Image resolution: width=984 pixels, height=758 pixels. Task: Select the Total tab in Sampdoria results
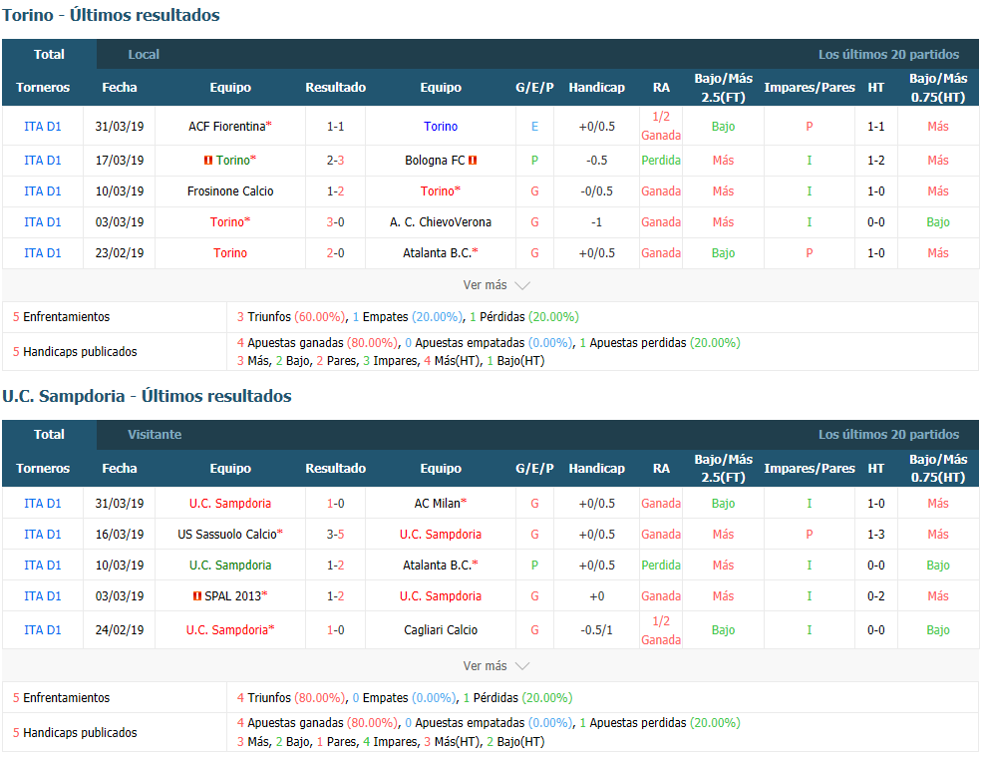click(x=49, y=435)
